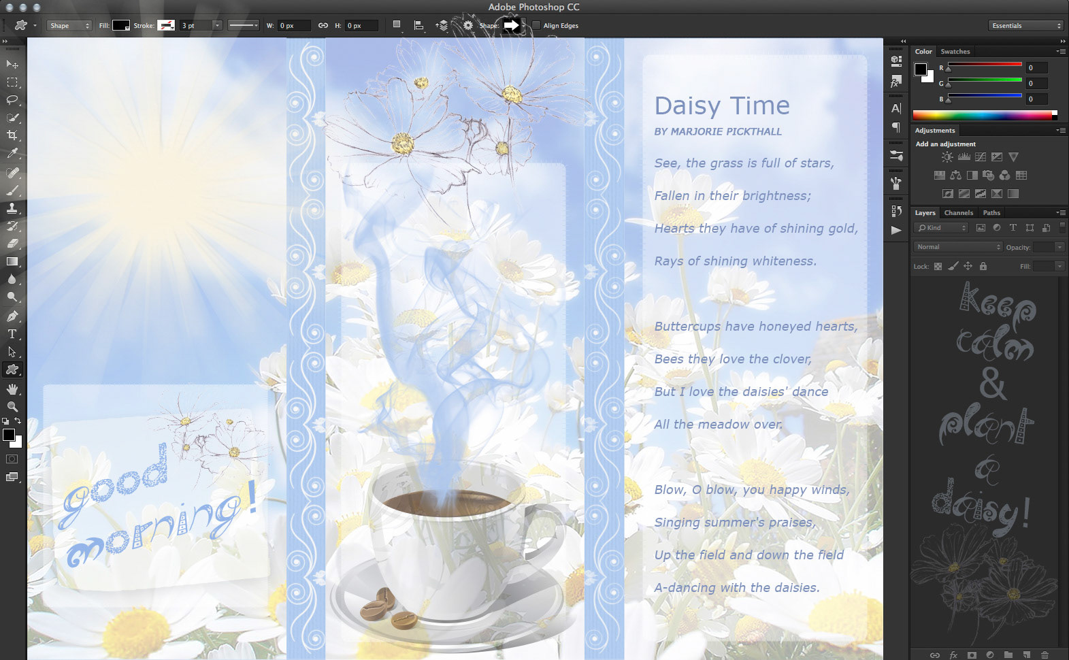
Task: Open path operations menu in options bar
Action: 397,25
